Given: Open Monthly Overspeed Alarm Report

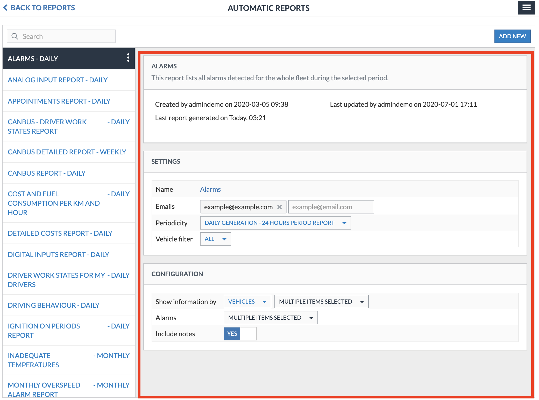Looking at the screenshot, I should coord(69,387).
